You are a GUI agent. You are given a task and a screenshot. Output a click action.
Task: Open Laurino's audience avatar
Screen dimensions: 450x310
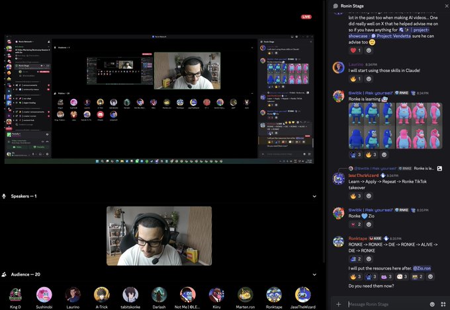click(x=73, y=295)
